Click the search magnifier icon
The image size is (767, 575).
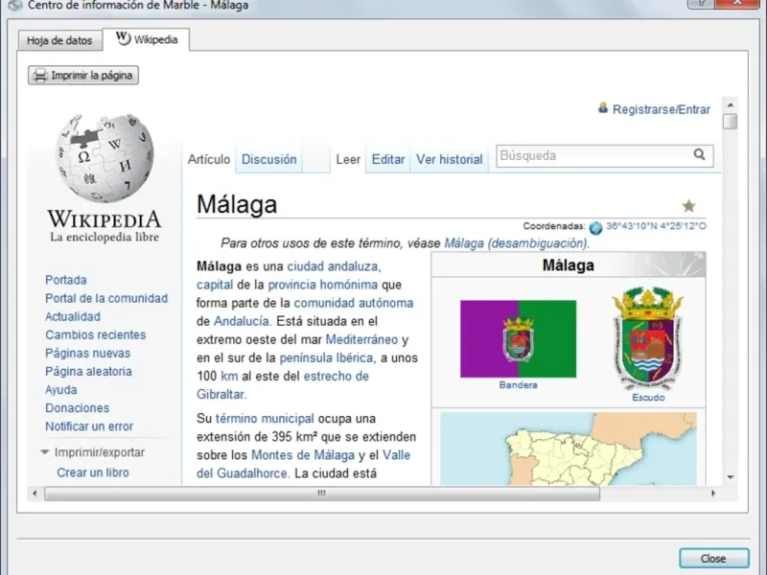(700, 155)
